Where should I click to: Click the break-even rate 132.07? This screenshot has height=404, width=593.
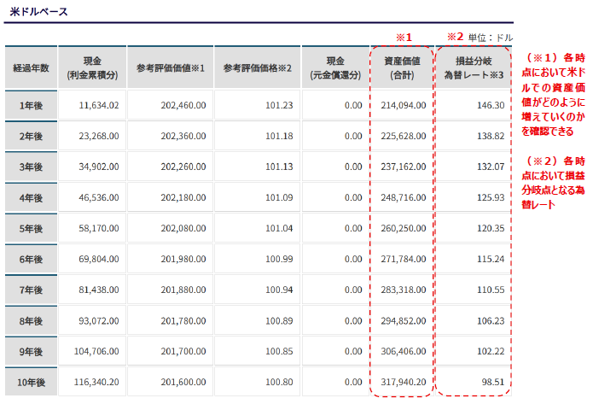pos(491,167)
